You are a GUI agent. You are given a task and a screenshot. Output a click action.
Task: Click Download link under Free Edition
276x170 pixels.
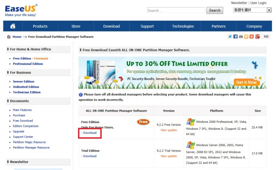[x=90, y=133]
